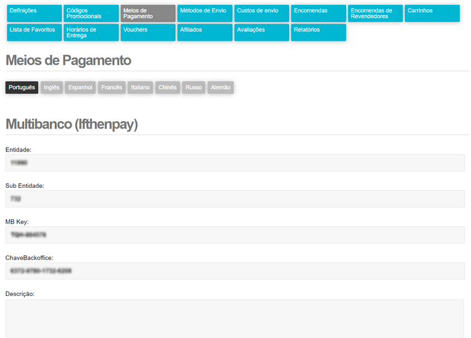Switch language to Russo
471x338 pixels.
tap(193, 88)
